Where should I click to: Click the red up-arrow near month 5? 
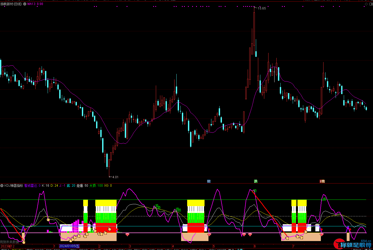point(209,230)
